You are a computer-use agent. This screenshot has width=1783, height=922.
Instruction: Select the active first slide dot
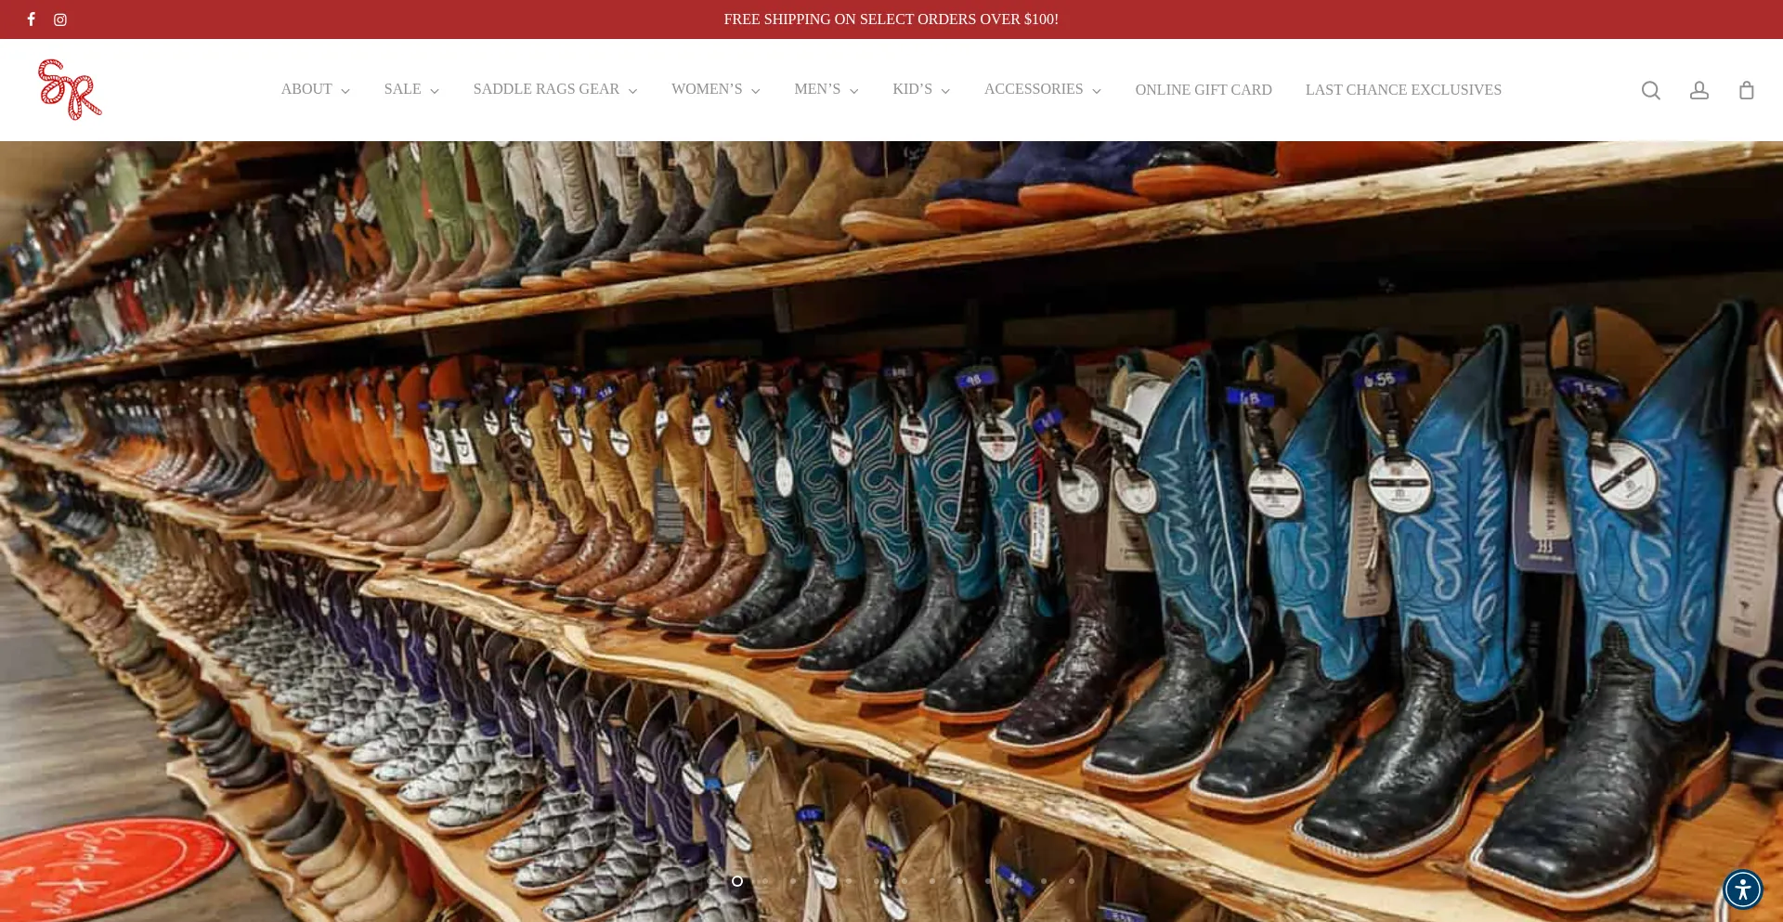coord(737,881)
